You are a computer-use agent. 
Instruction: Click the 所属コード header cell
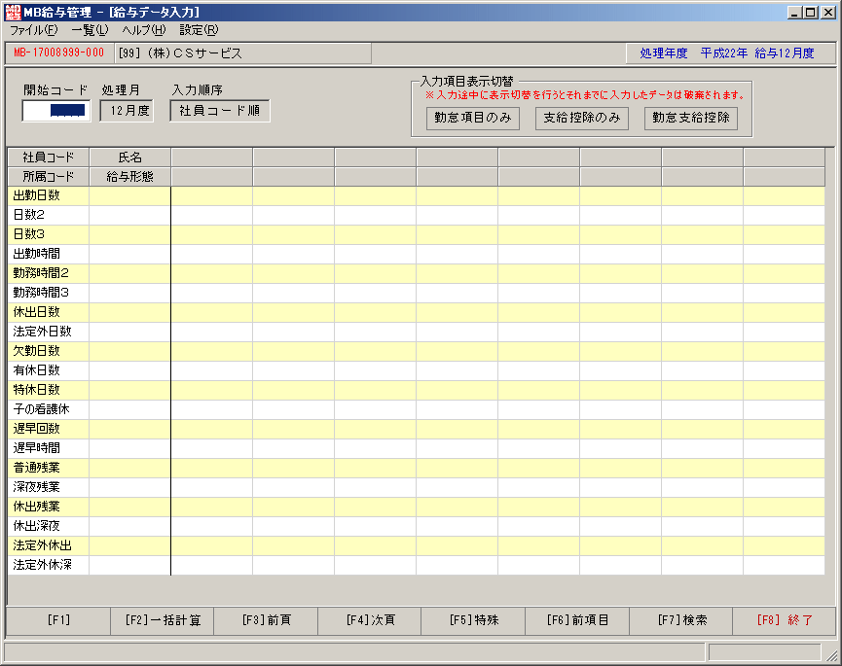(x=49, y=176)
